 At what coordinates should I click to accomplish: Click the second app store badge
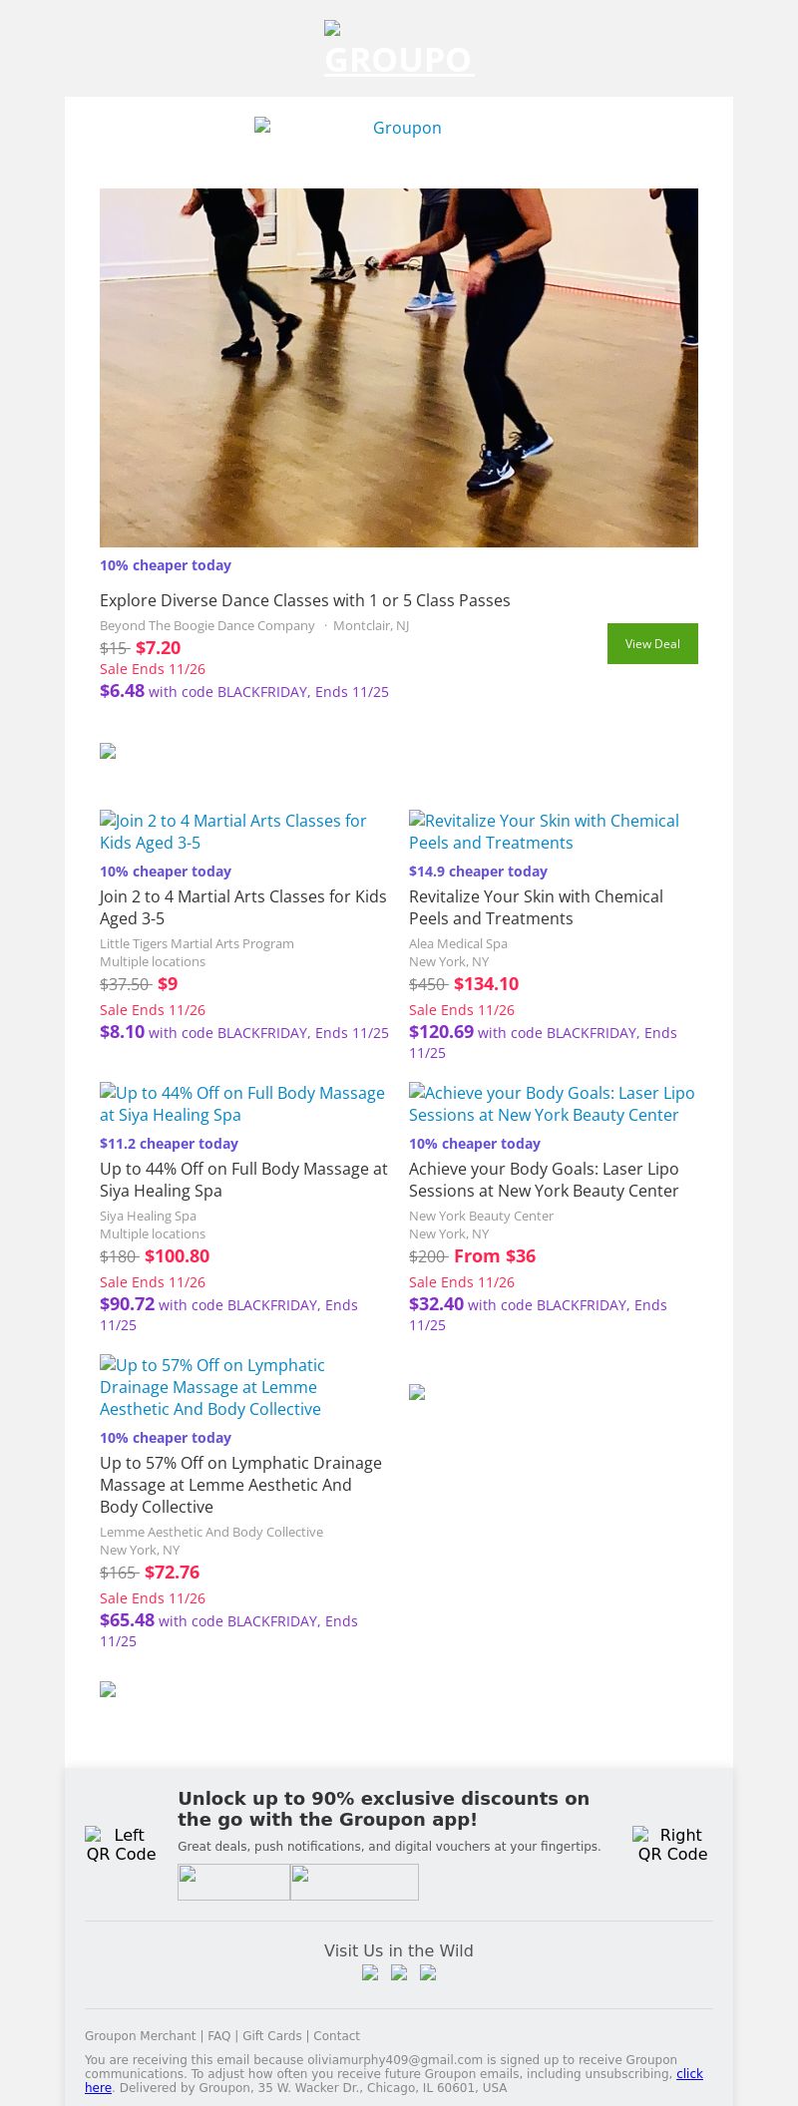point(354,1882)
